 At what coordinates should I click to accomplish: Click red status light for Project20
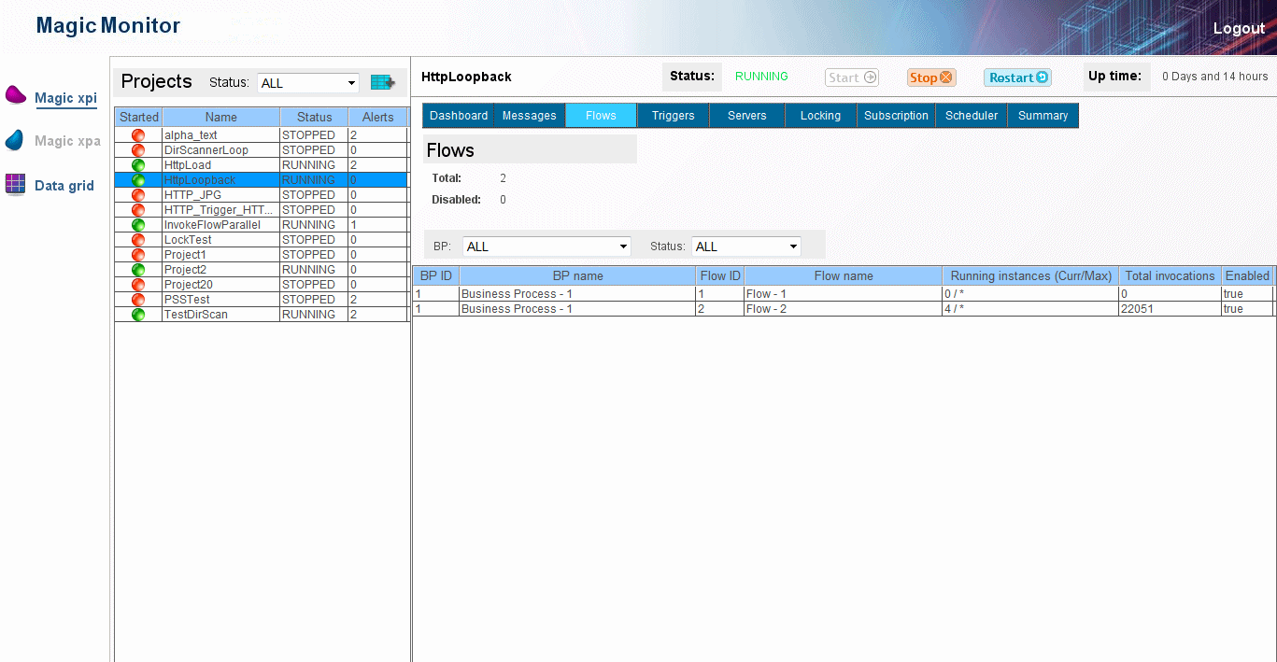pyautogui.click(x=138, y=285)
